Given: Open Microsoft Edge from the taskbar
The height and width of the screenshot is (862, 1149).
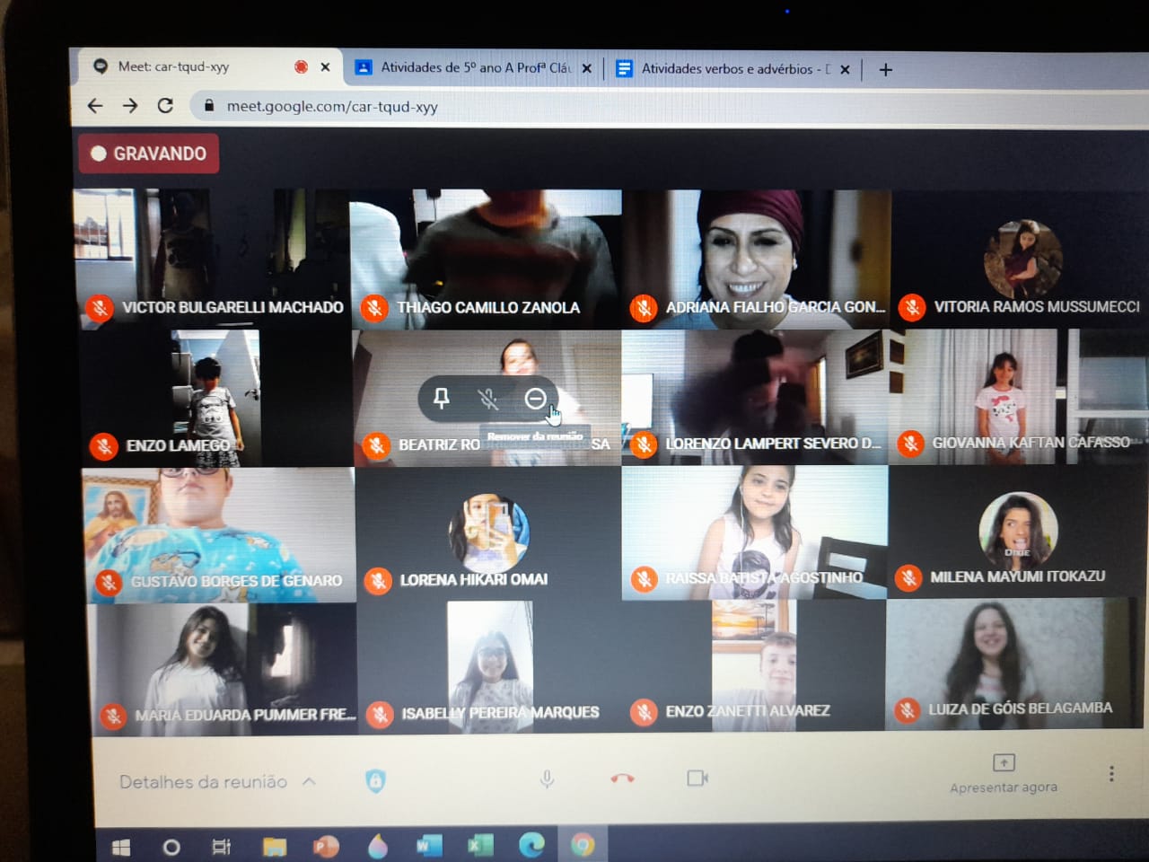Looking at the screenshot, I should [531, 845].
